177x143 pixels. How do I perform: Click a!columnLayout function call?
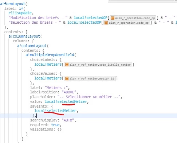click(x=32, y=46)
